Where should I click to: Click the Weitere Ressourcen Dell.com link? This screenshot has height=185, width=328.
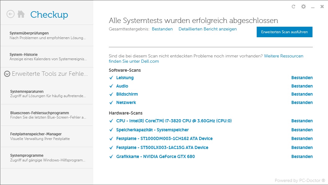[283, 56]
